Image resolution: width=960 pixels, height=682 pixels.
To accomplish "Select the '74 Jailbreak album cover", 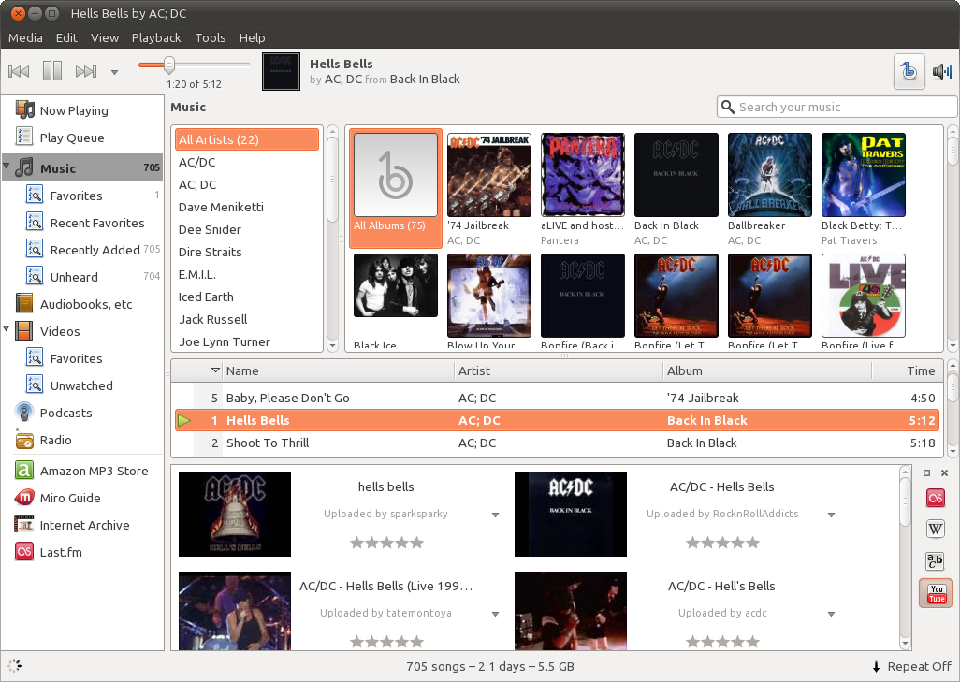I will pos(489,175).
